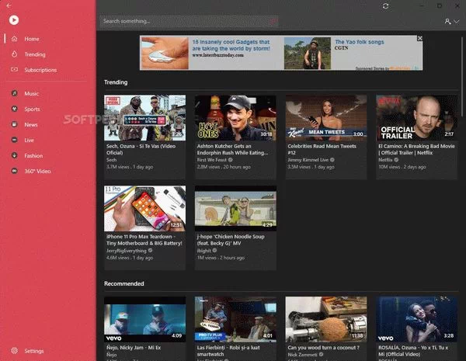Screen dimensions: 466x361
Task: Open the Live category
Action: pyautogui.click(x=29, y=140)
